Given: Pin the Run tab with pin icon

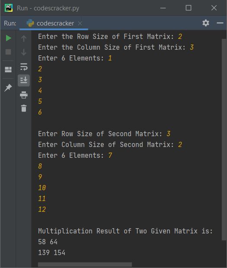Looking at the screenshot, I should [8, 88].
